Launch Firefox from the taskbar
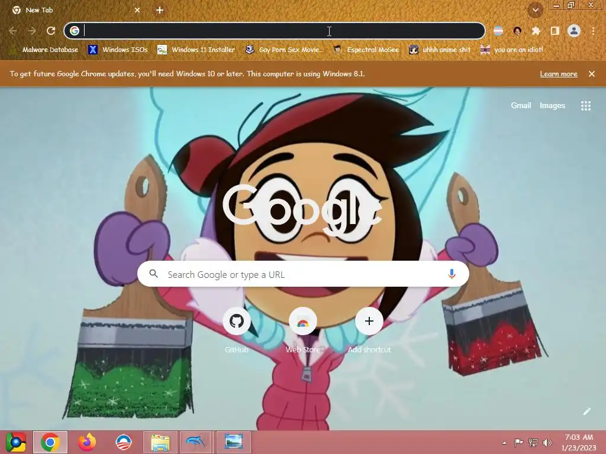606x454 pixels. point(87,442)
